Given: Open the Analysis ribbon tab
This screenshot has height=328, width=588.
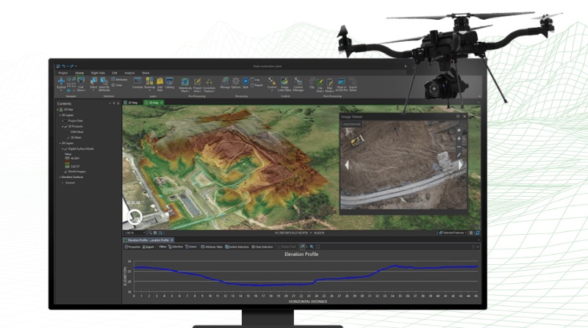Looking at the screenshot, I should (x=129, y=73).
